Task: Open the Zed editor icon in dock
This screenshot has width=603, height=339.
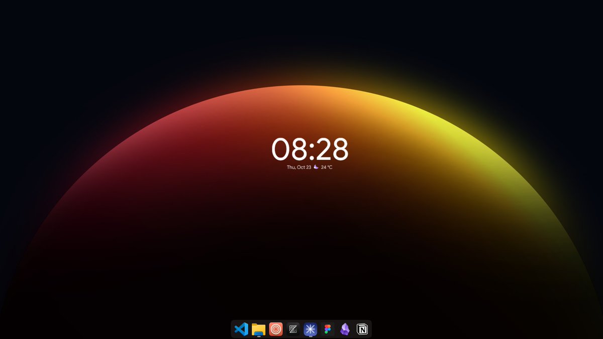Action: click(x=293, y=329)
